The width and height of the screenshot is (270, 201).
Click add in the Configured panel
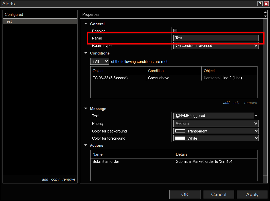[x=45, y=179]
